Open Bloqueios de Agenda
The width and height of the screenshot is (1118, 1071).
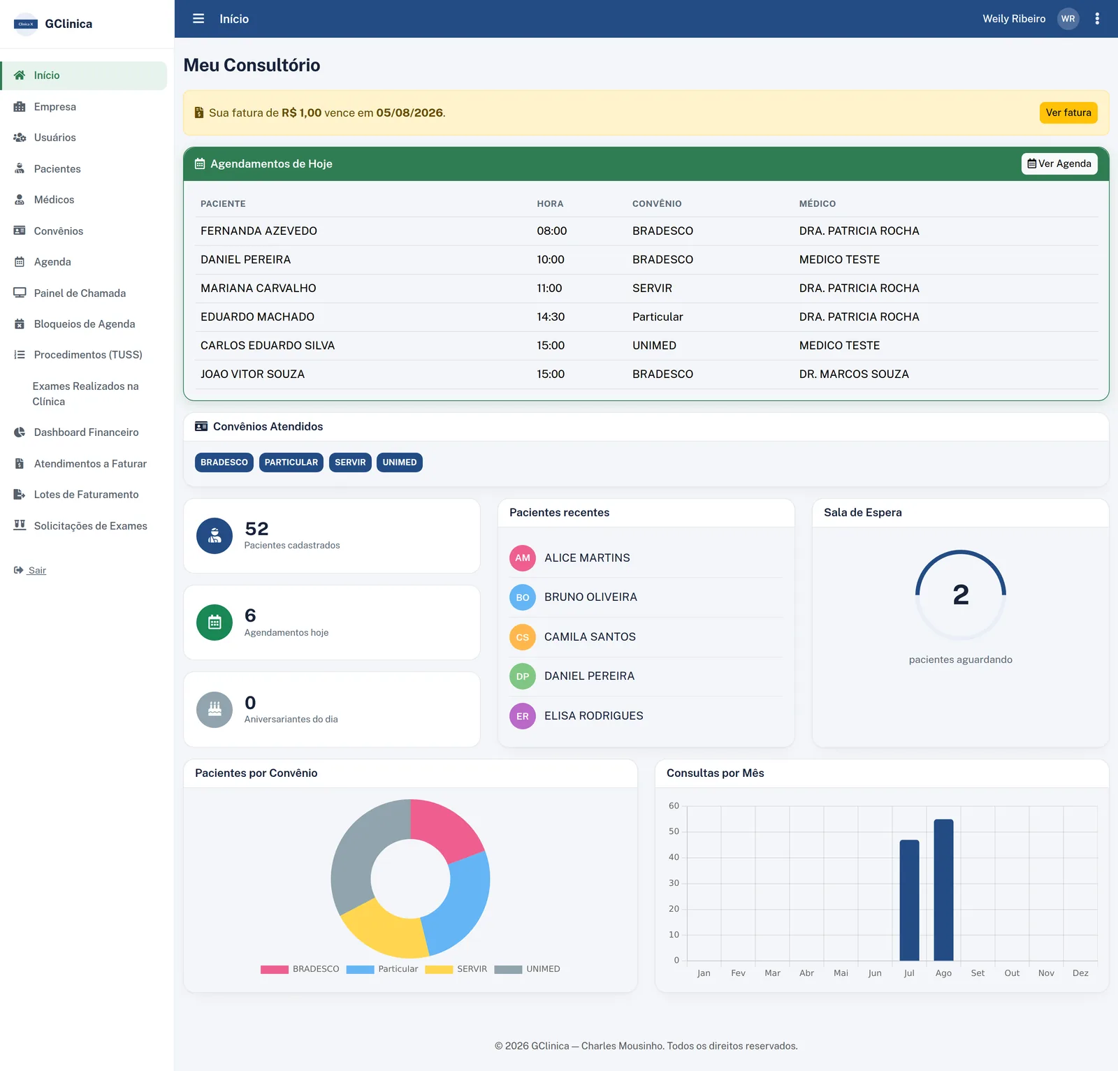[84, 324]
